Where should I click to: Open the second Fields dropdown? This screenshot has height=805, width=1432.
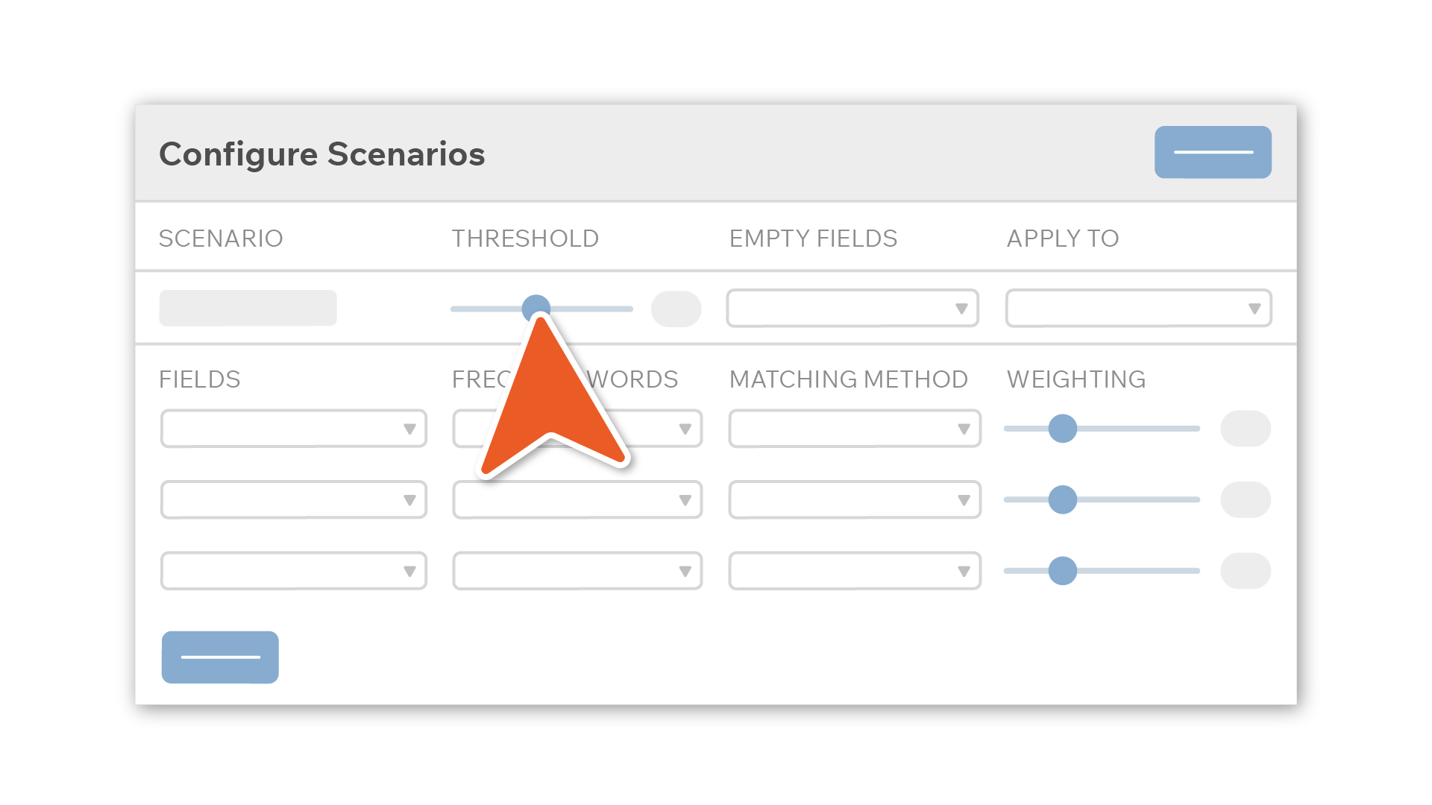pyautogui.click(x=294, y=499)
